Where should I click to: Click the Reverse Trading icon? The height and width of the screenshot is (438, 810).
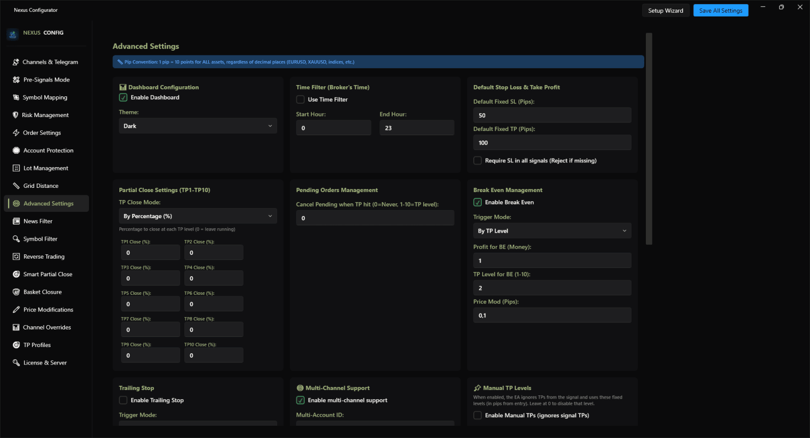tap(16, 257)
